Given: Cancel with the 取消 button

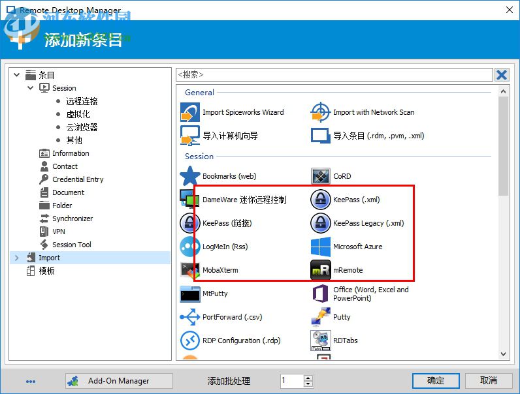Looking at the screenshot, I should [x=488, y=381].
